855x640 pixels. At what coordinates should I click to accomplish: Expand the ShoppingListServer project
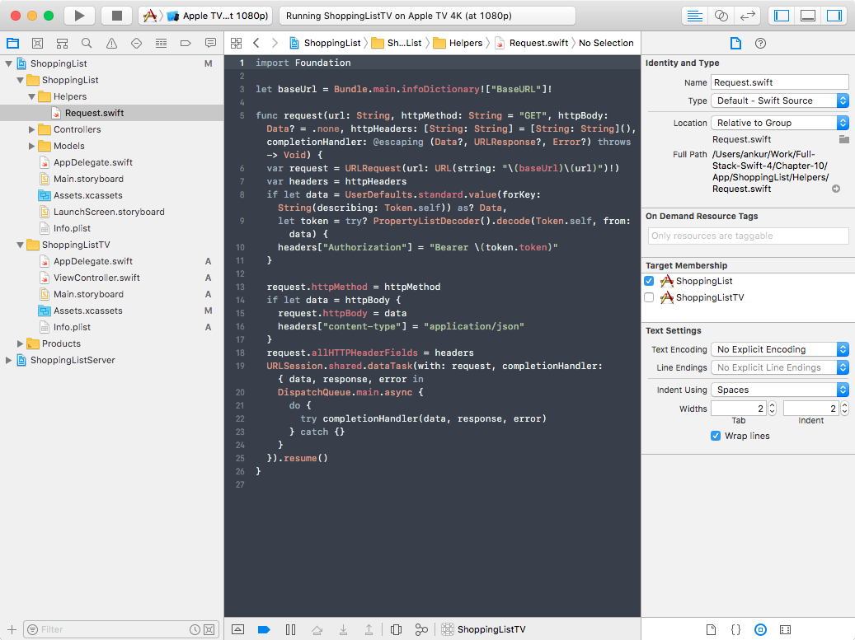point(9,360)
